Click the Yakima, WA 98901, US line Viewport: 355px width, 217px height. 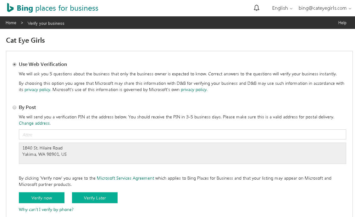[x=44, y=155]
